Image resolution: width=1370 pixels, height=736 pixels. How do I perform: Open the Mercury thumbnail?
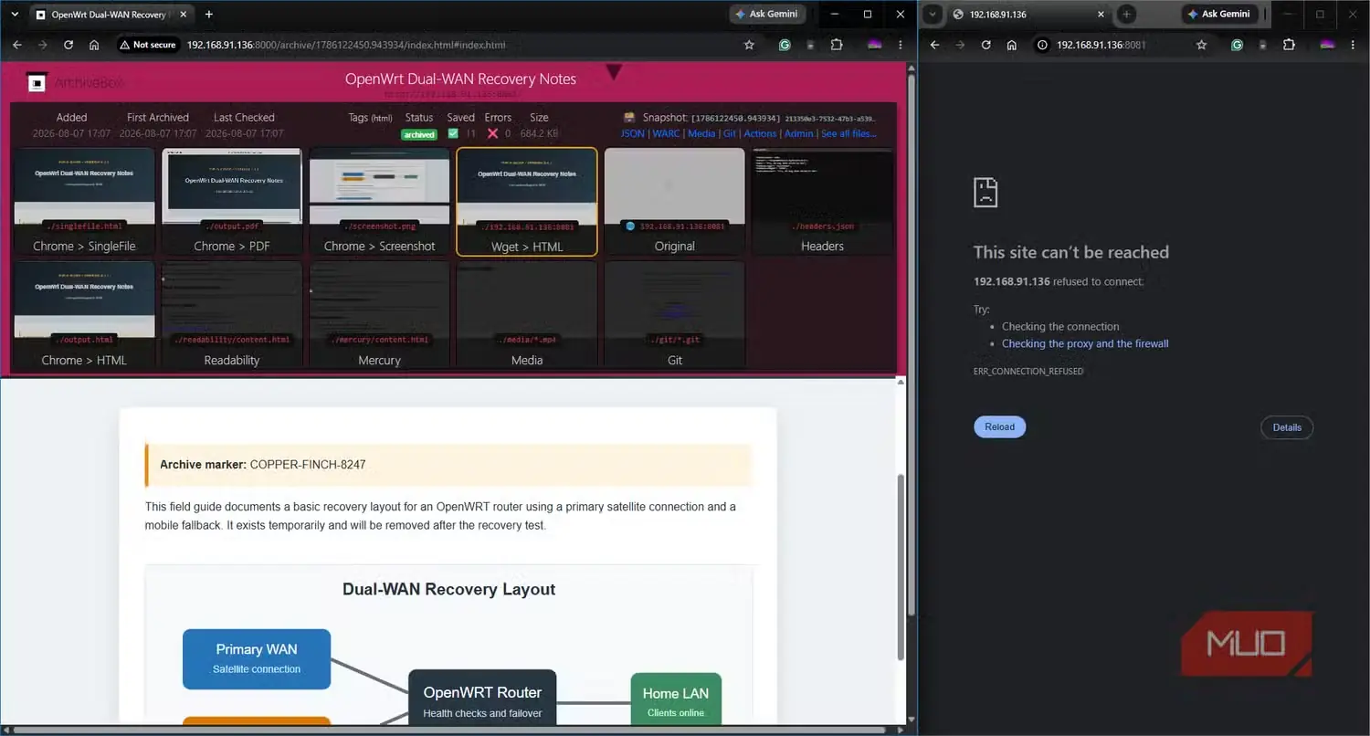[380, 316]
